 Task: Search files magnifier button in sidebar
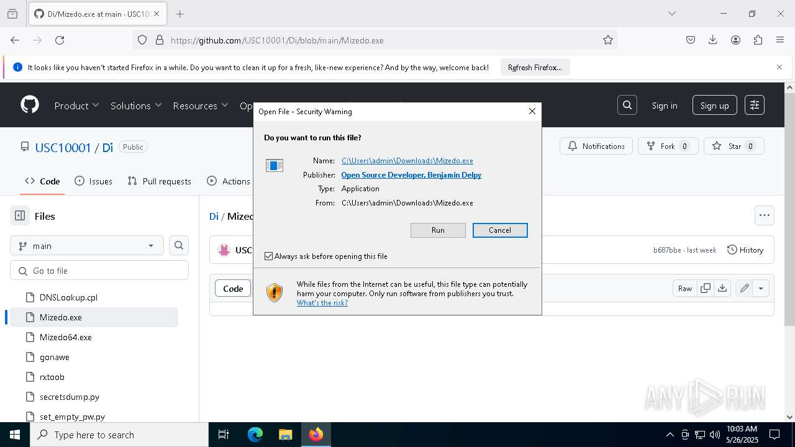(x=179, y=246)
